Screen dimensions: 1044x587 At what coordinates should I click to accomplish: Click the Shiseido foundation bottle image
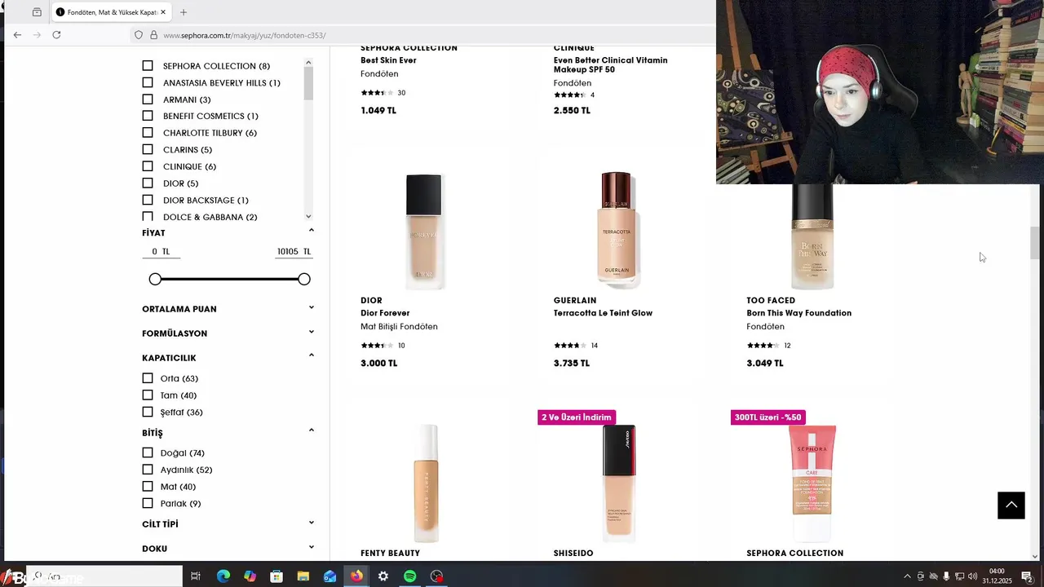point(619,483)
